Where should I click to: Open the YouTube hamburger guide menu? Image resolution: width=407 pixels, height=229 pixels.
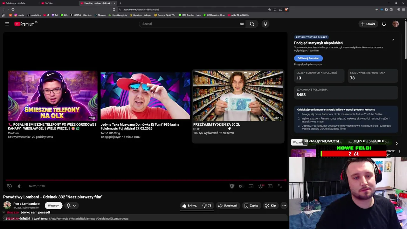(x=7, y=24)
